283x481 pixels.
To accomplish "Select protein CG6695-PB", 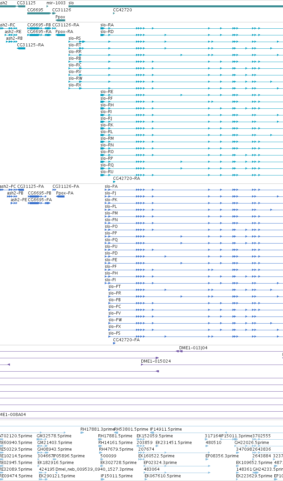I will 40,193.
